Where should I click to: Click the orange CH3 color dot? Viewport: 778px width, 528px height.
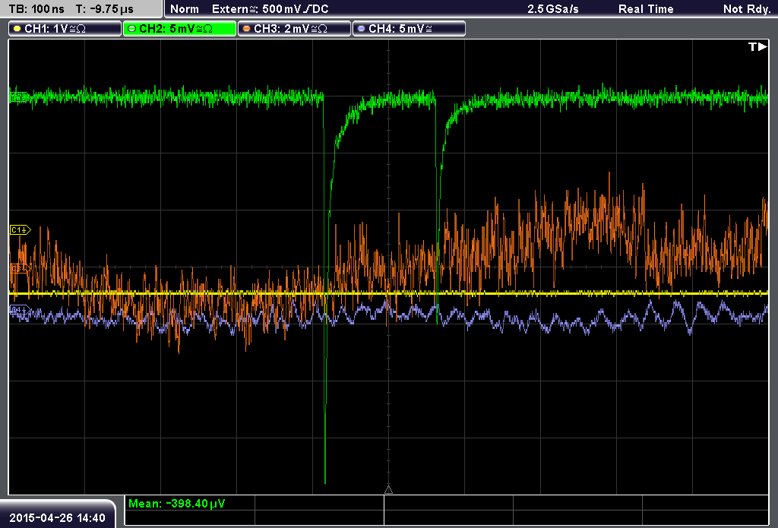tap(247, 29)
